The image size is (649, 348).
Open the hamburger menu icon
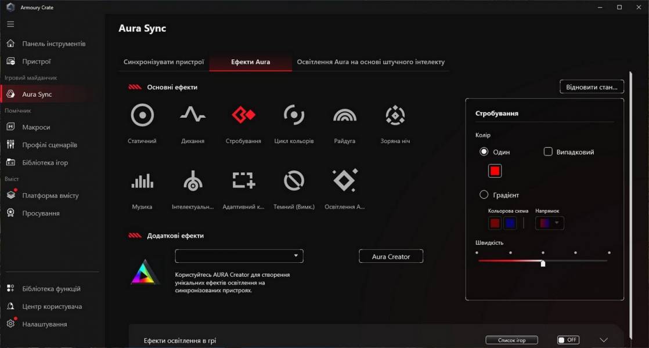click(10, 24)
